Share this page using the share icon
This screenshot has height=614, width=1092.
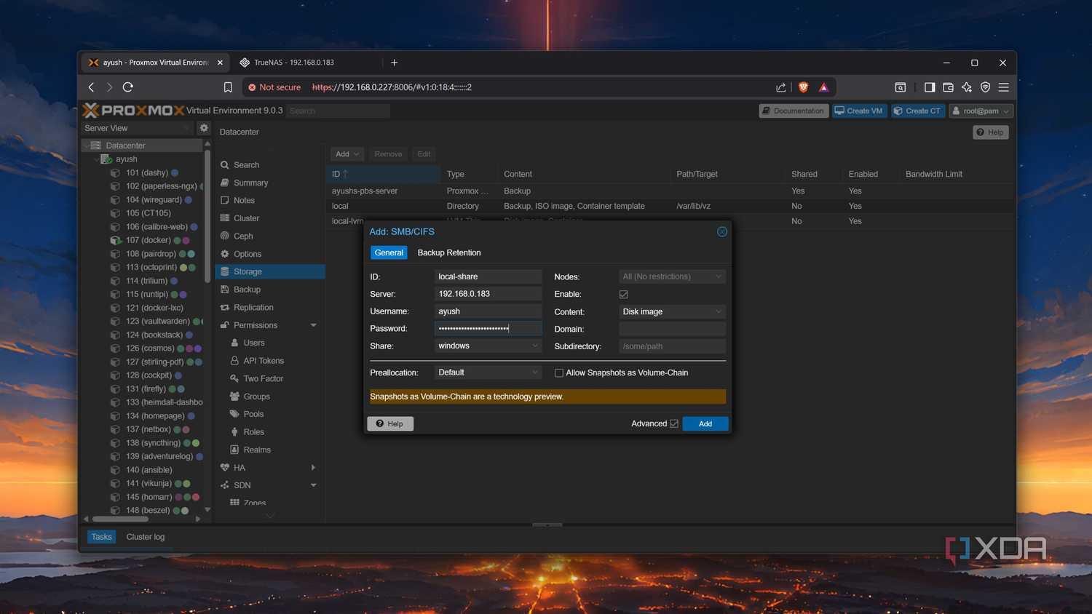(781, 87)
